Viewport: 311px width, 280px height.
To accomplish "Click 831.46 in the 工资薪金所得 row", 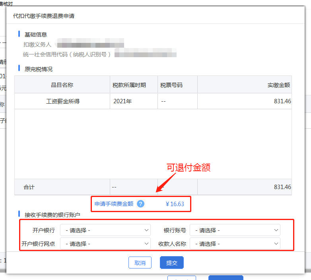I will (x=282, y=101).
